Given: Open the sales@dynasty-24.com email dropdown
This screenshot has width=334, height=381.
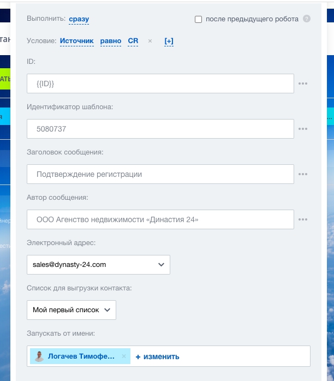Looking at the screenshot, I should point(98,265).
